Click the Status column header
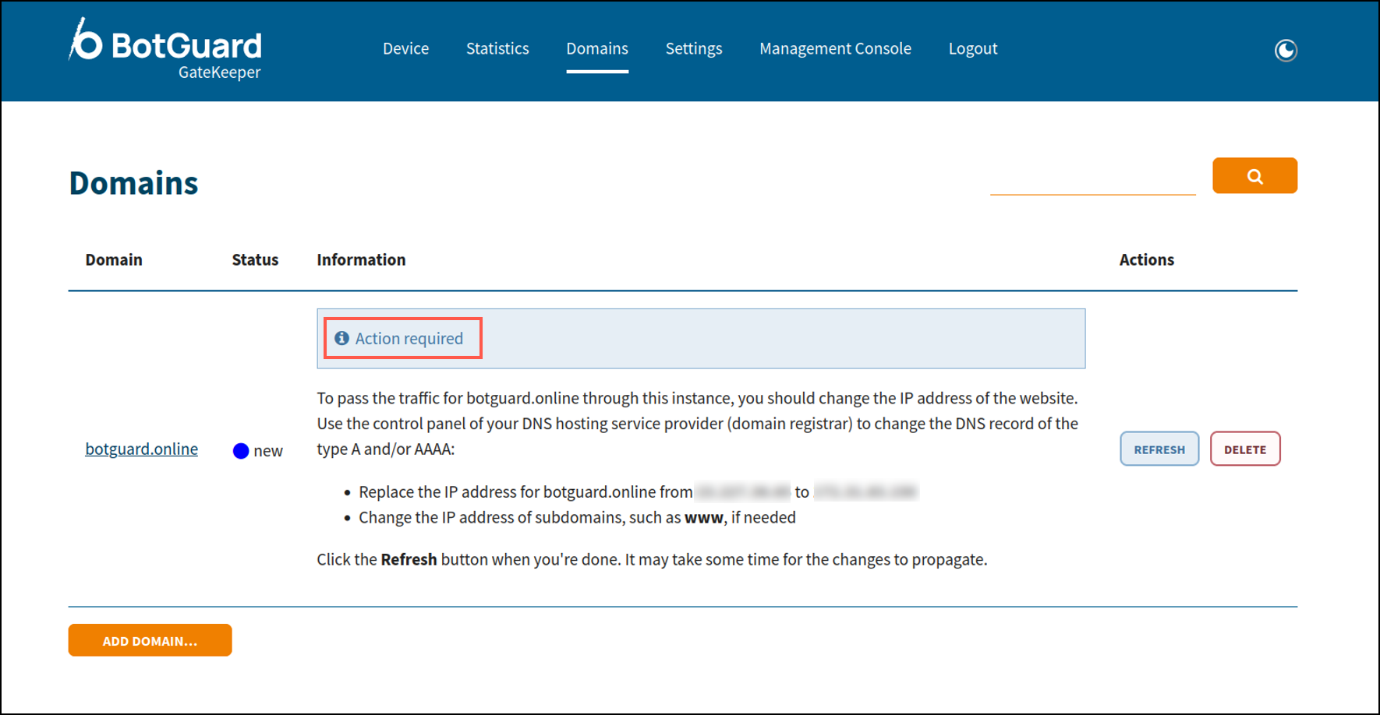 pos(255,259)
